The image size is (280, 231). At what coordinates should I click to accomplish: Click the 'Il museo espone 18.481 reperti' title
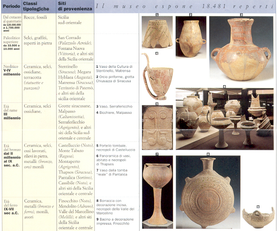pyautogui.click(x=186, y=7)
